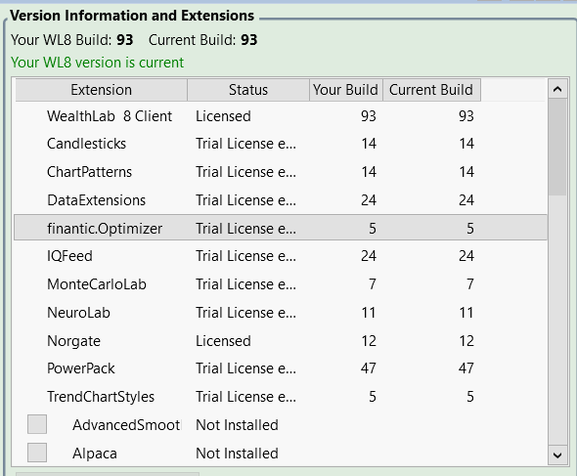Click Trial License status of Candlesticks
This screenshot has width=577, height=476.
coord(245,144)
